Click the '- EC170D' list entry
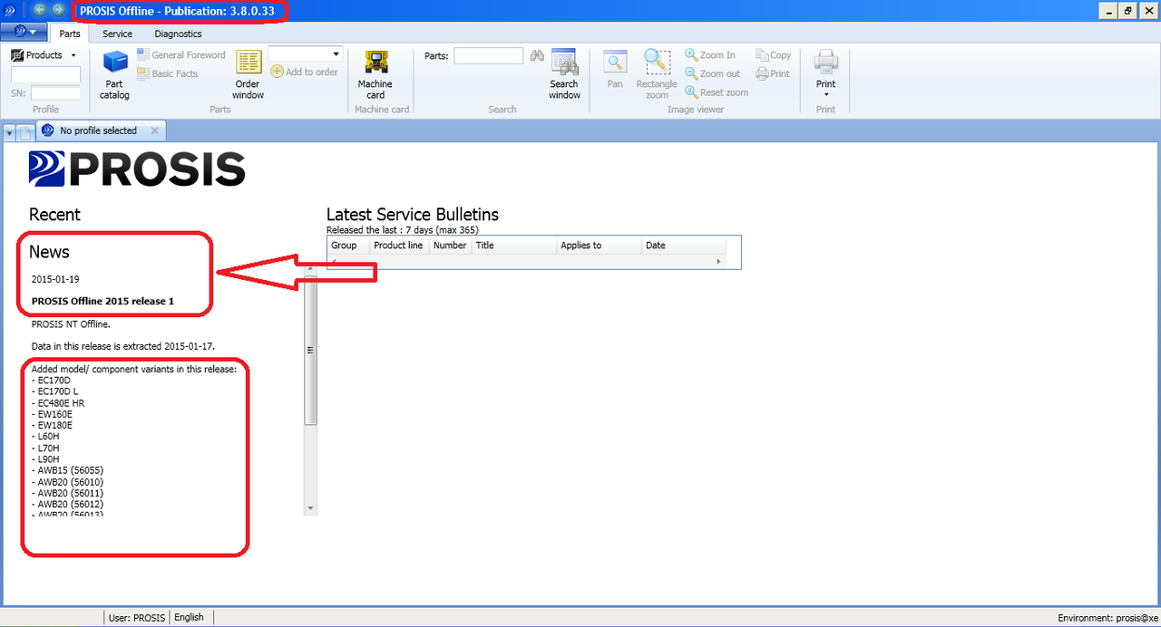The height and width of the screenshot is (627, 1161). (51, 381)
